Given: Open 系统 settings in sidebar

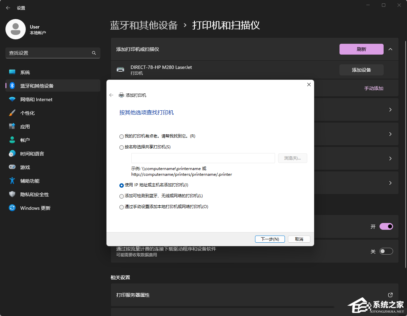Looking at the screenshot, I should (53, 72).
